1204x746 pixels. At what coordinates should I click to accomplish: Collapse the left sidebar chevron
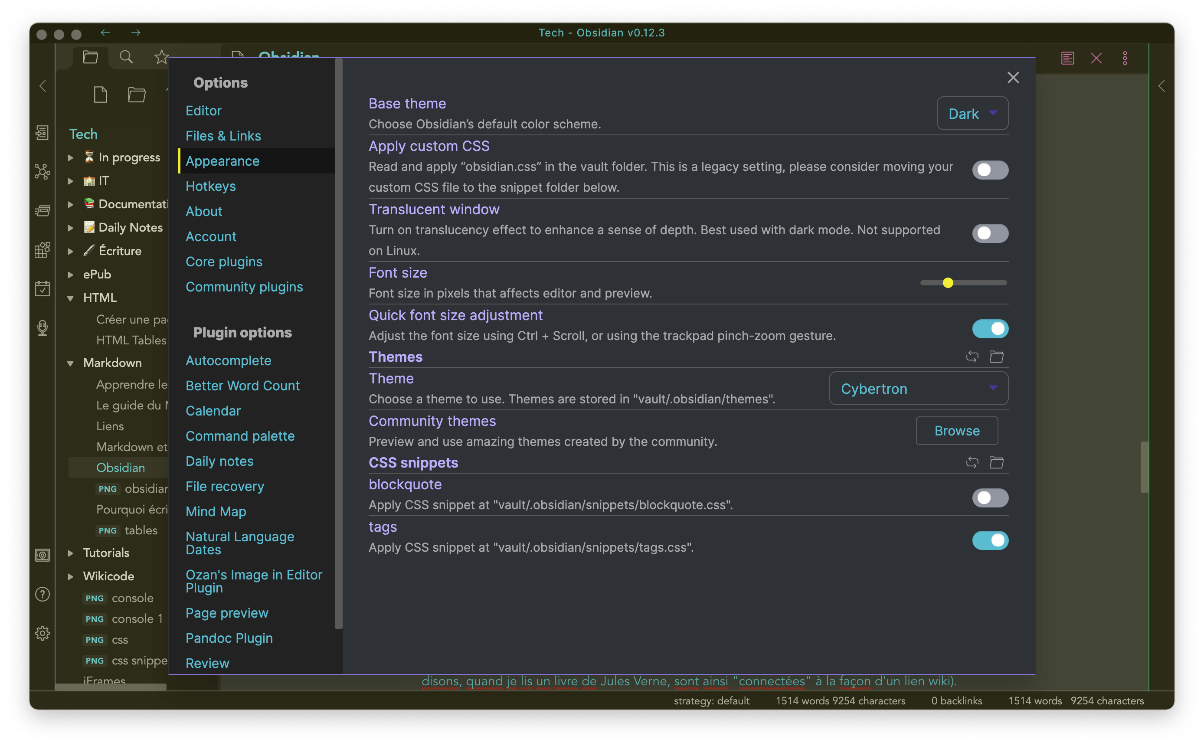pos(43,86)
